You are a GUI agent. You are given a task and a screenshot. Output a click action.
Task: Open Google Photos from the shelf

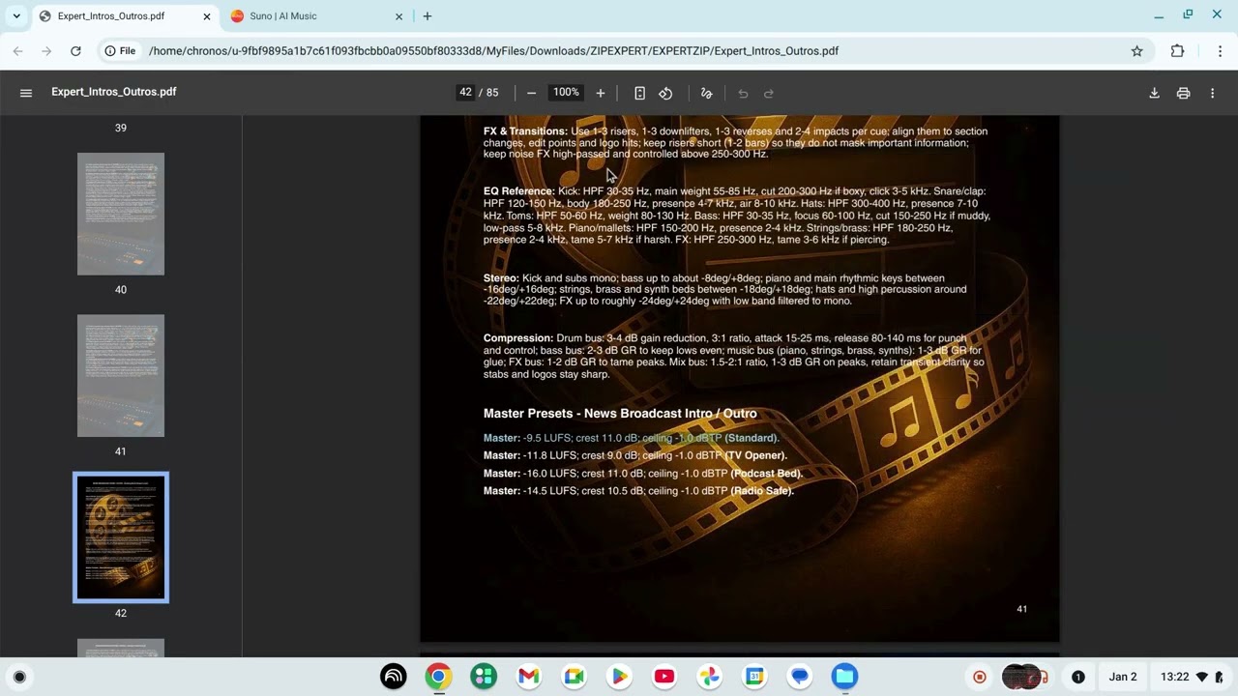710,677
